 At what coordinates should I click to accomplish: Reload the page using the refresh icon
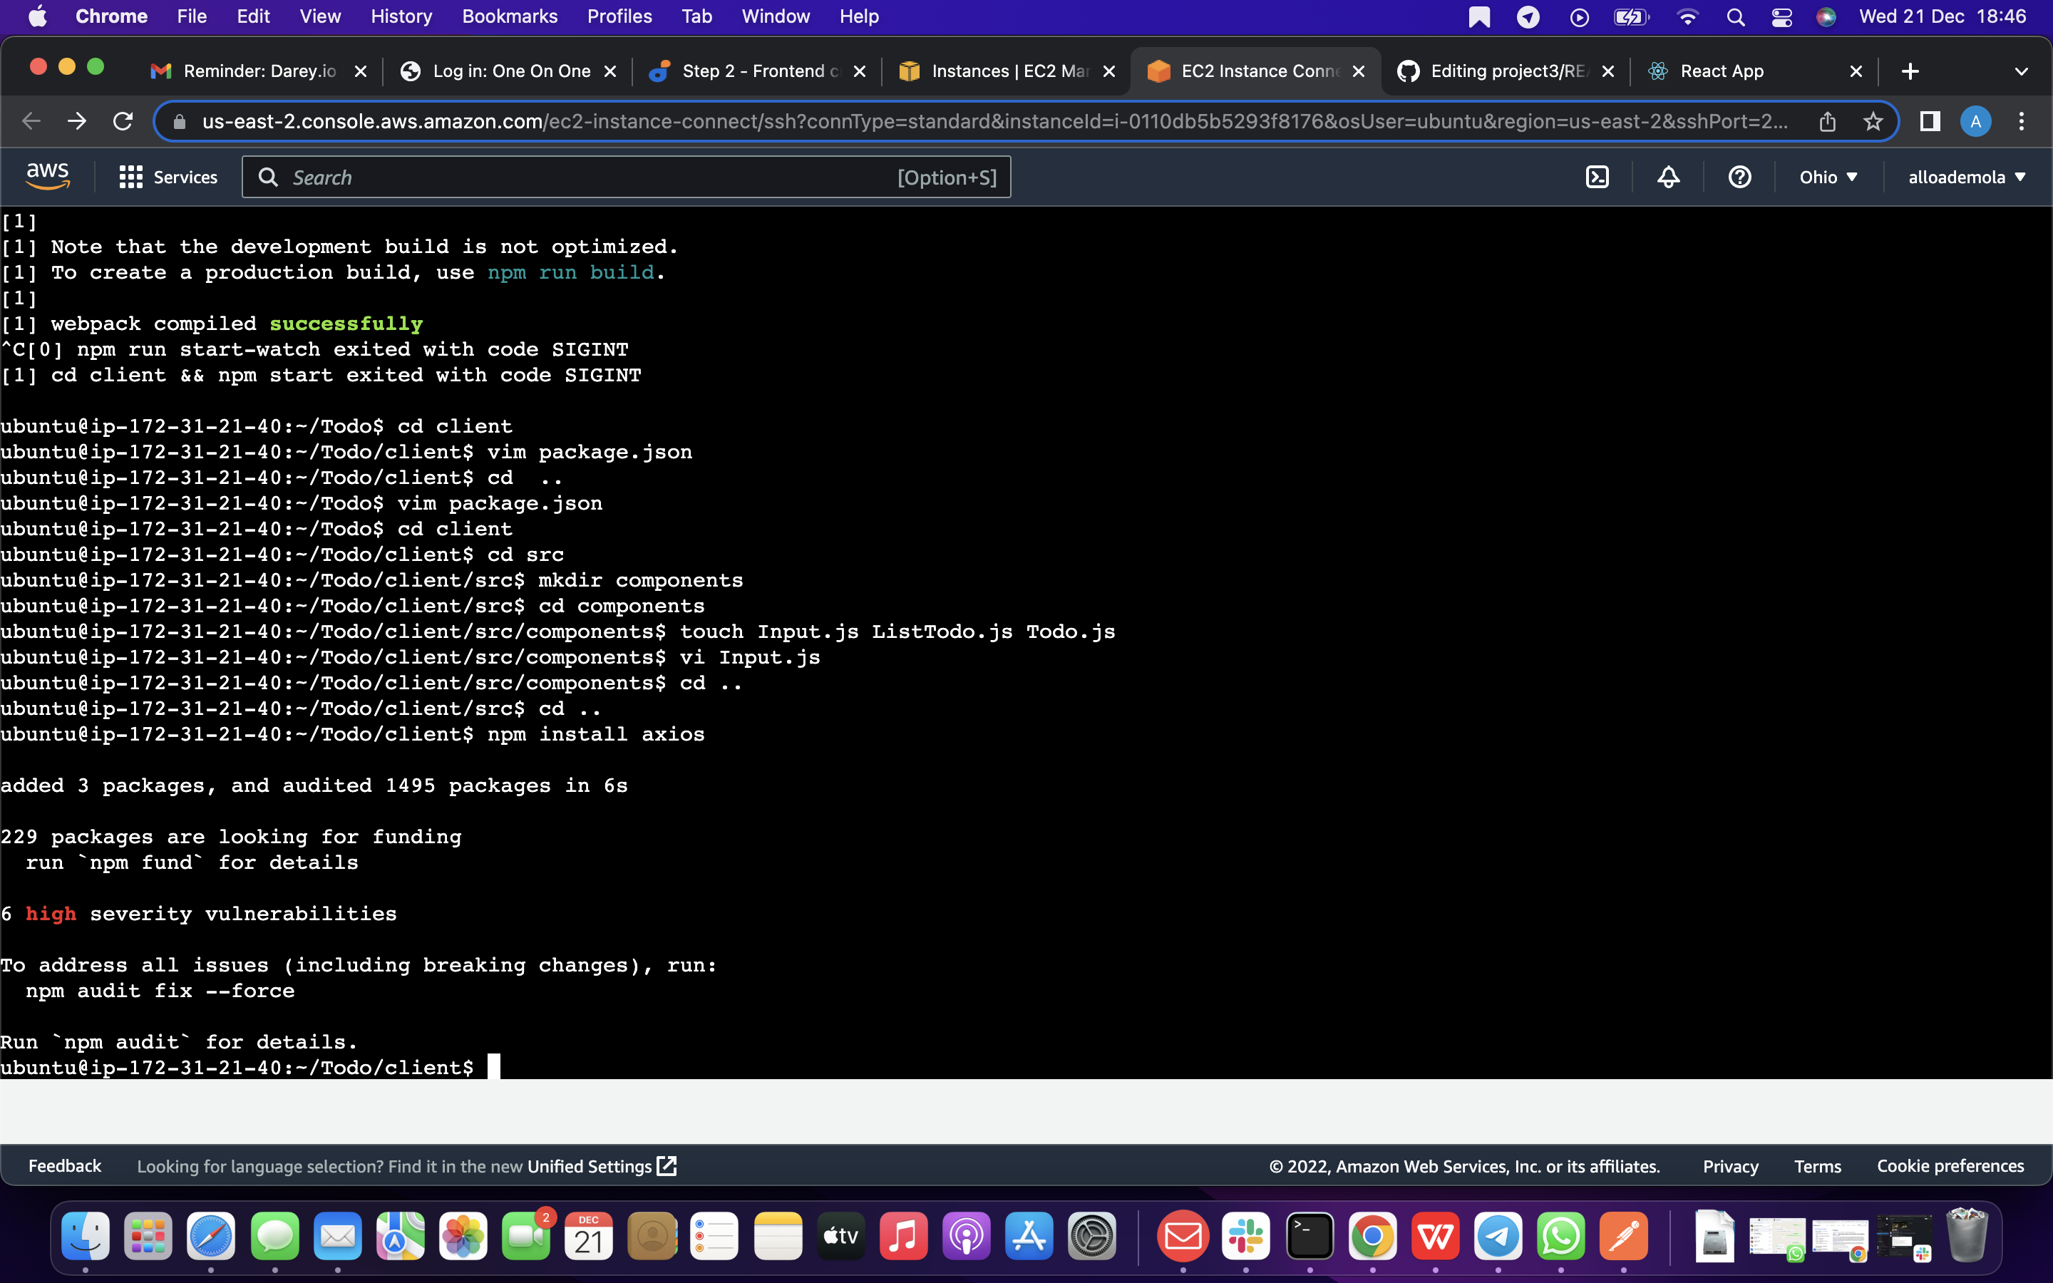(x=122, y=121)
